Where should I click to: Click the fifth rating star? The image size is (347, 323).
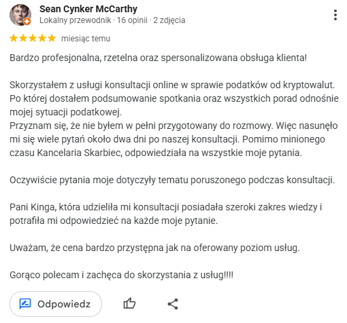52,38
